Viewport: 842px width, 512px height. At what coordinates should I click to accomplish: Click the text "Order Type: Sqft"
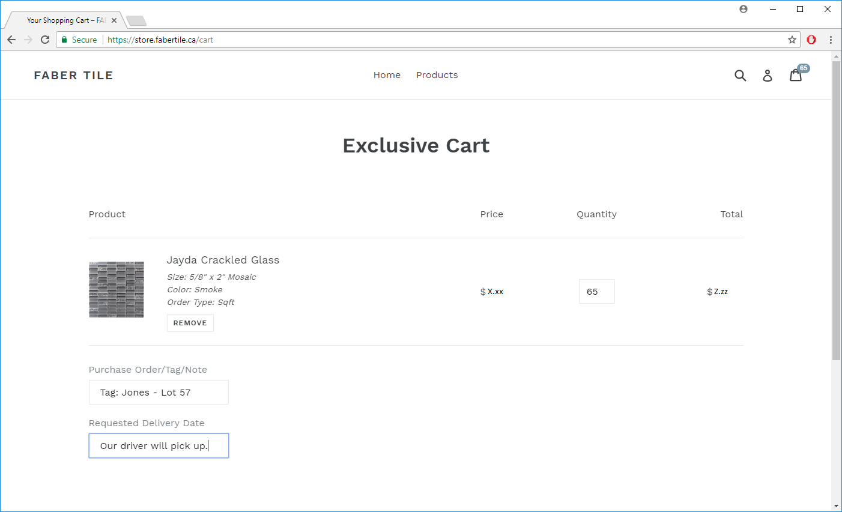click(x=201, y=302)
